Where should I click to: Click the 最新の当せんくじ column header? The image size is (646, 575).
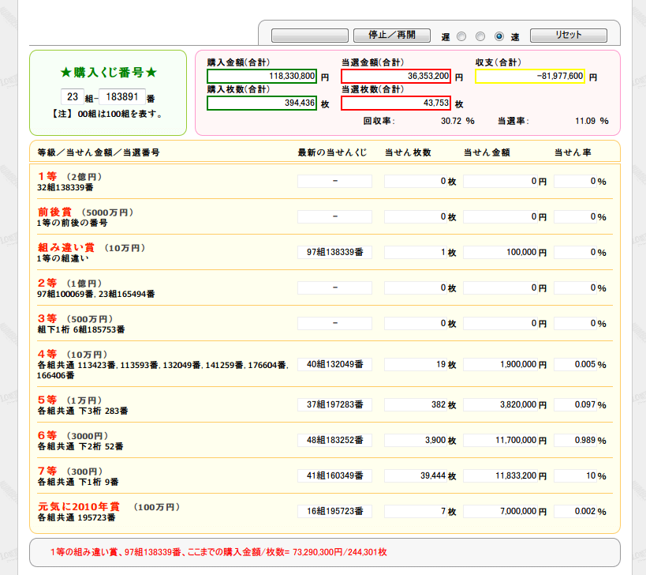332,153
